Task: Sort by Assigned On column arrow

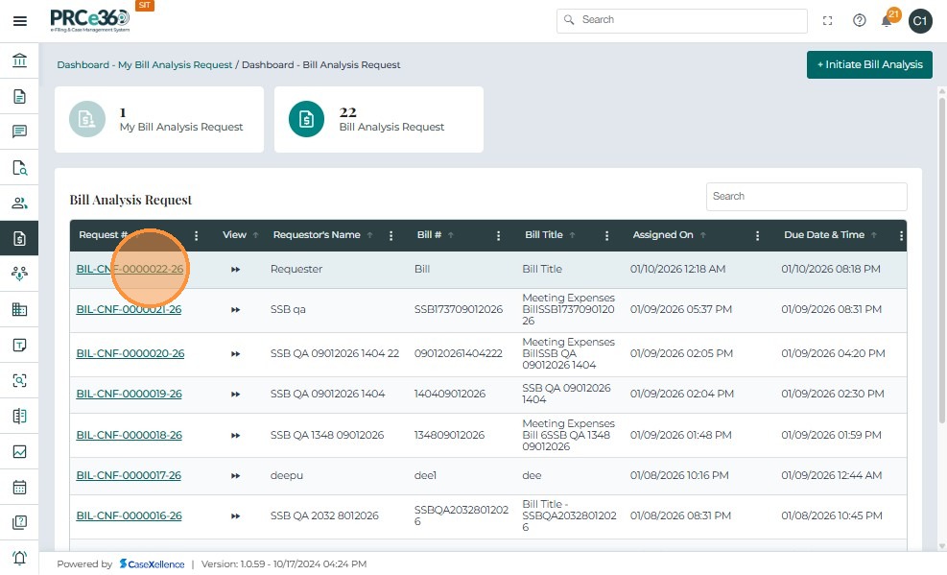Action: (x=703, y=235)
